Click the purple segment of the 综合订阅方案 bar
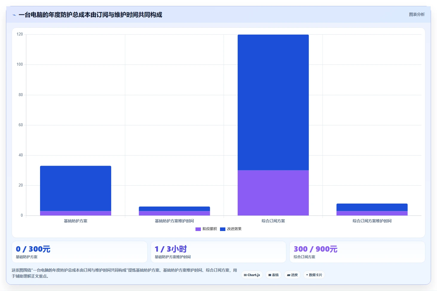This screenshot has width=437, height=291. pos(273,193)
